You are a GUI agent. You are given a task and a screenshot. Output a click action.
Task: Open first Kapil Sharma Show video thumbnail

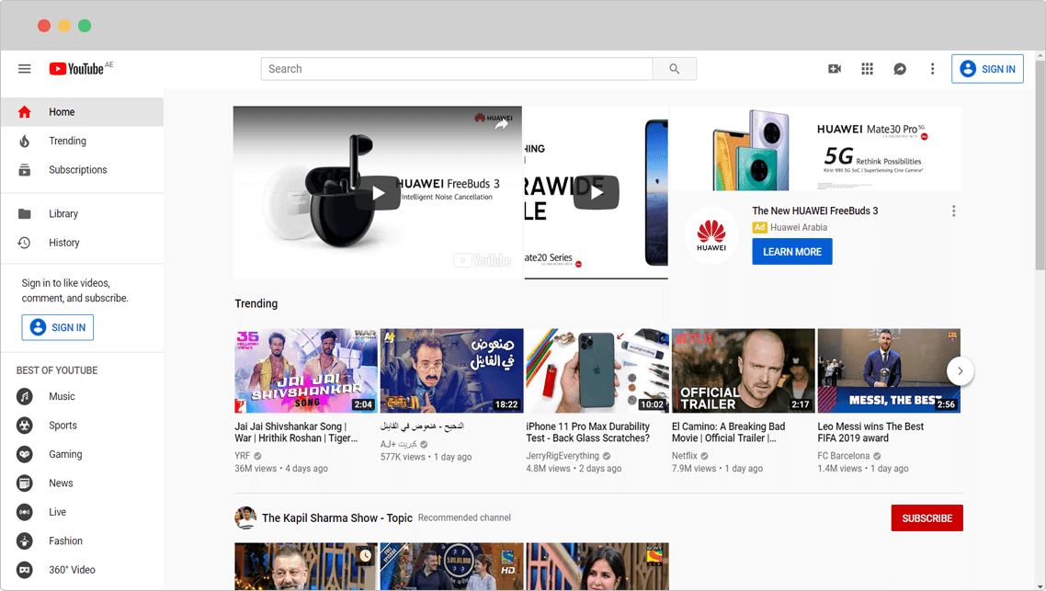coord(305,566)
